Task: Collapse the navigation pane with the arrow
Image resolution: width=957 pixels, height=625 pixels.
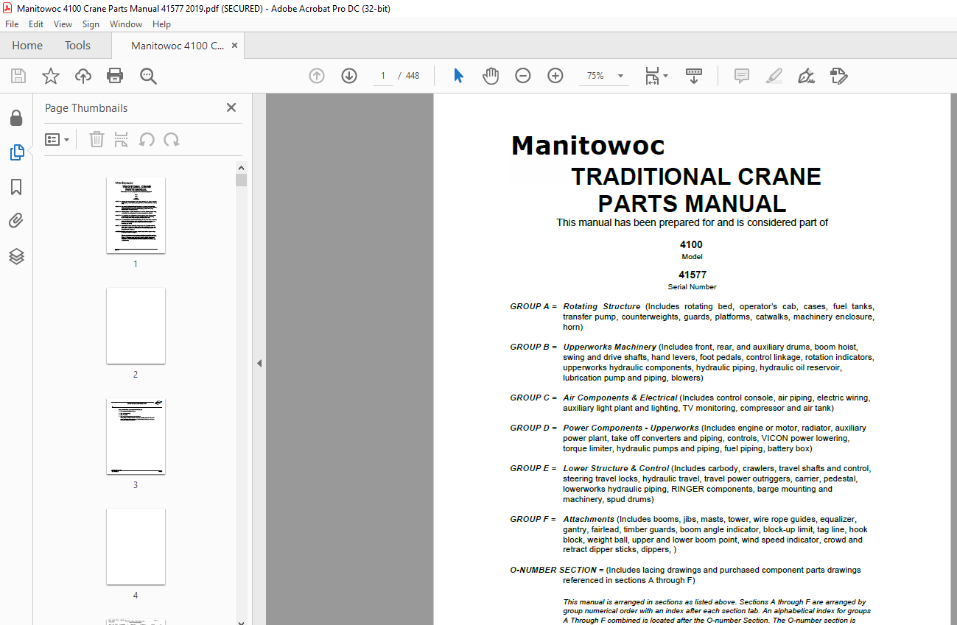Action: click(259, 363)
